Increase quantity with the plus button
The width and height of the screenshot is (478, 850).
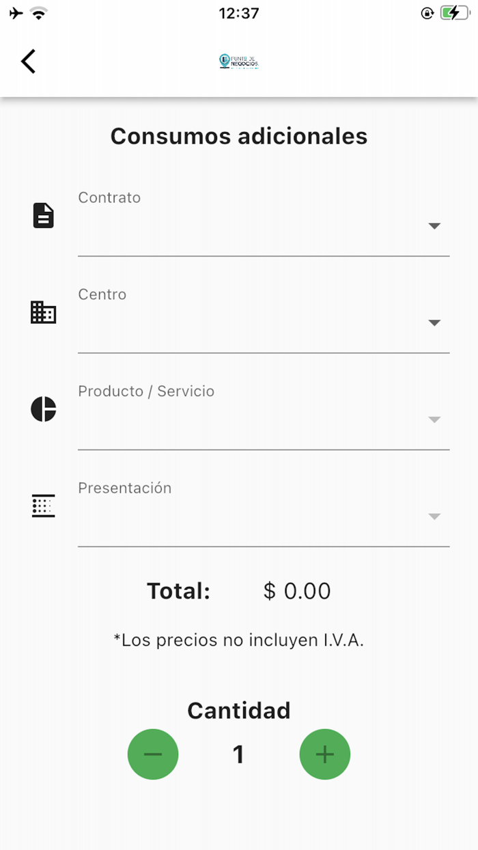click(325, 754)
